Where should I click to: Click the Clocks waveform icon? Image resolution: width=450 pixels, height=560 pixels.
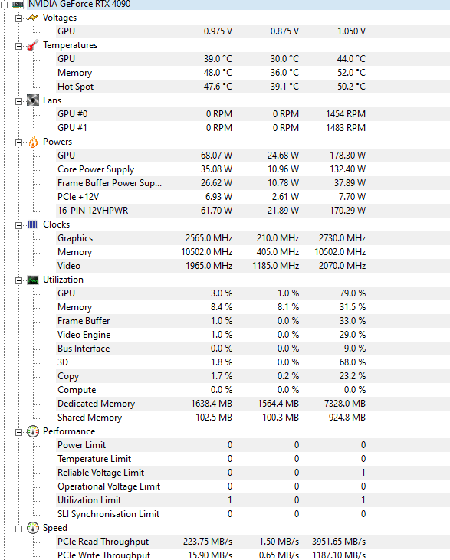pos(32,224)
